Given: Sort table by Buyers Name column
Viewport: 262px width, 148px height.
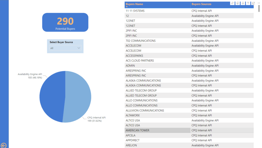Looking at the screenshot, I should (135, 4).
